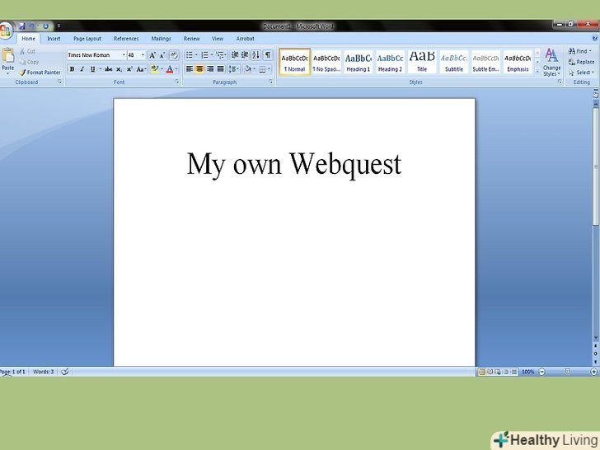The width and height of the screenshot is (600, 450).
Task: Expand the Paragraph dialog launcher
Action: [271, 82]
